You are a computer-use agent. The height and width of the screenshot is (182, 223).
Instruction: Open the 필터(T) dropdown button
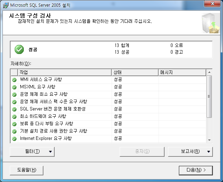coord(32,151)
